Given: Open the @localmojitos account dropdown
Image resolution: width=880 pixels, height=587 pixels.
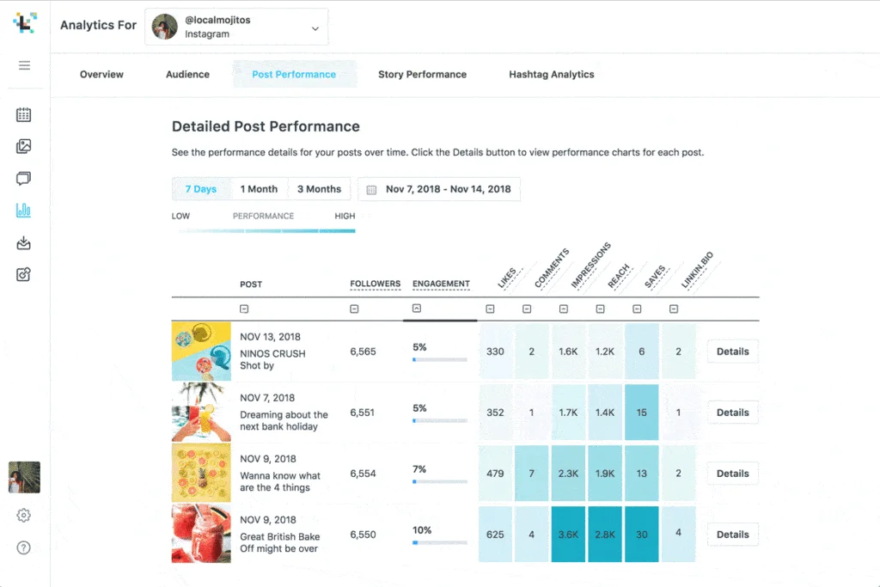Looking at the screenshot, I should tap(236, 28).
